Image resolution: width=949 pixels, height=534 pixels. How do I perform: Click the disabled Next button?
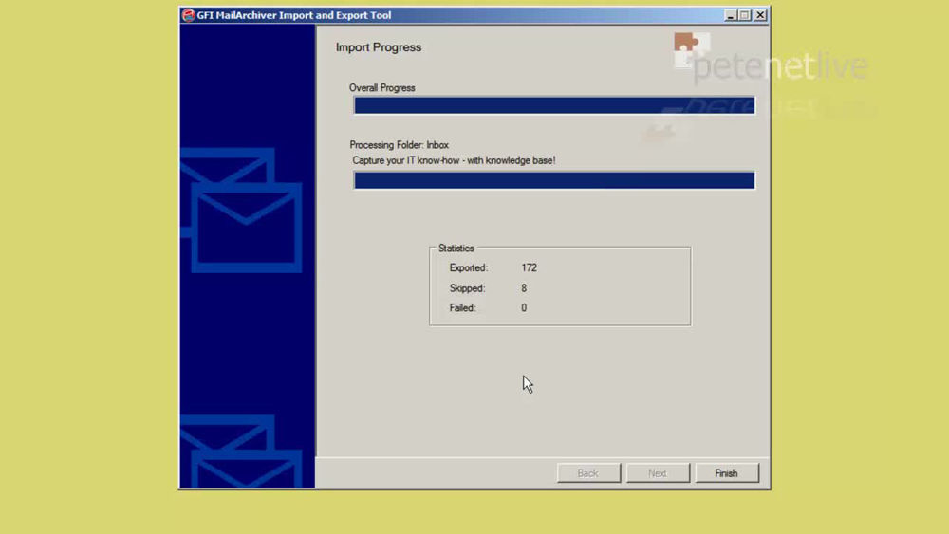pyautogui.click(x=658, y=473)
